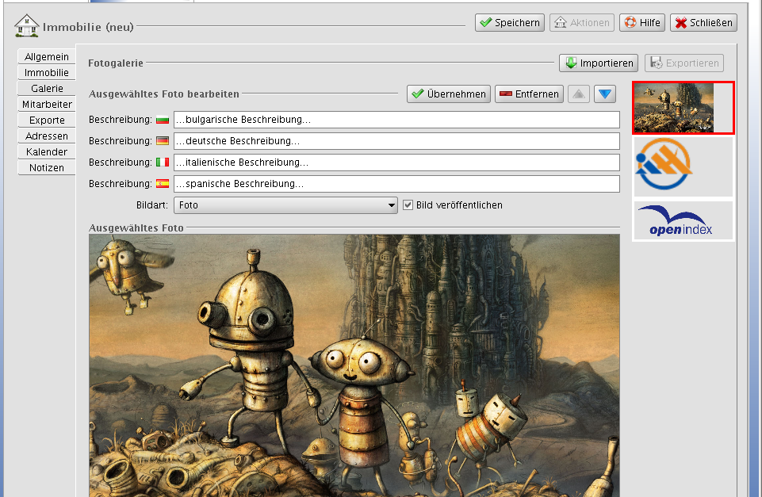Screen dimensions: 762x497
Task: Select the orange-blue house logo thumbnail
Action: (x=683, y=166)
